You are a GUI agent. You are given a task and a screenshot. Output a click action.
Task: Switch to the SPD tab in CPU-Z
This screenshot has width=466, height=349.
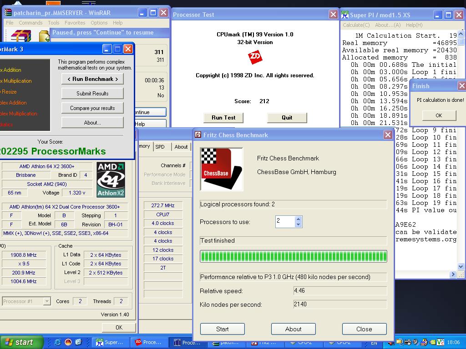[160, 147]
